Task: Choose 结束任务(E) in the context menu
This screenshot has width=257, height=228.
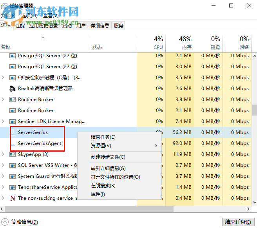Action: pyautogui.click(x=103, y=137)
